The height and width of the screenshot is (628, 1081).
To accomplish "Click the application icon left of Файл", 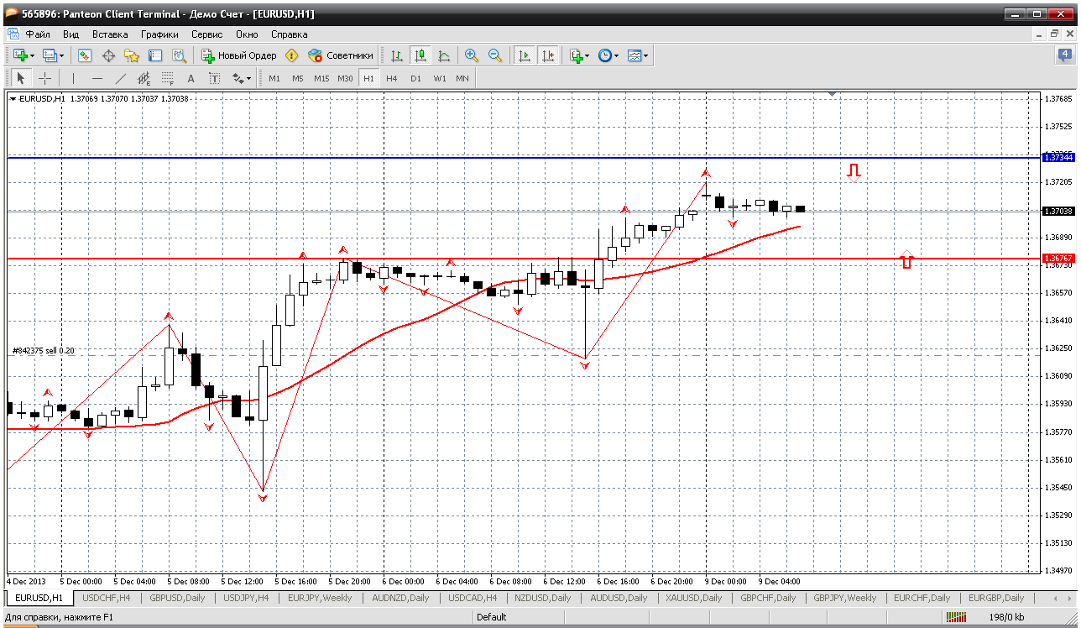I will [x=13, y=34].
